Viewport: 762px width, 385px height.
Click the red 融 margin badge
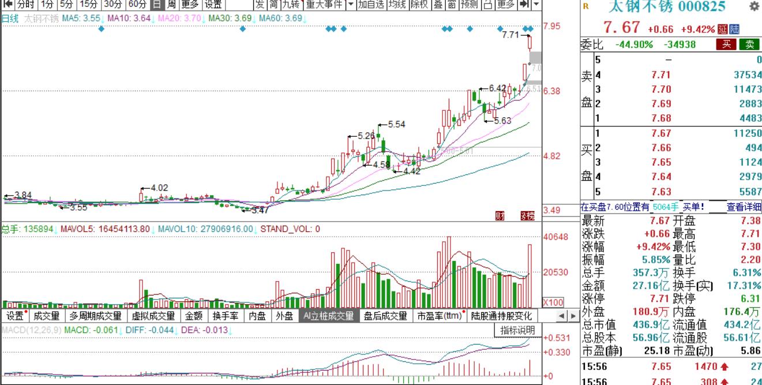pos(723,29)
